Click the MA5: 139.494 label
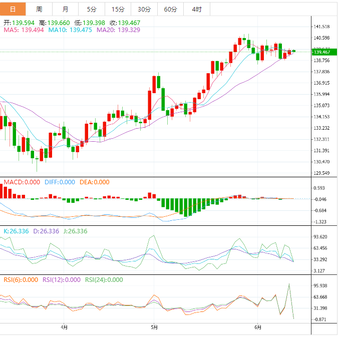 click(x=24, y=30)
